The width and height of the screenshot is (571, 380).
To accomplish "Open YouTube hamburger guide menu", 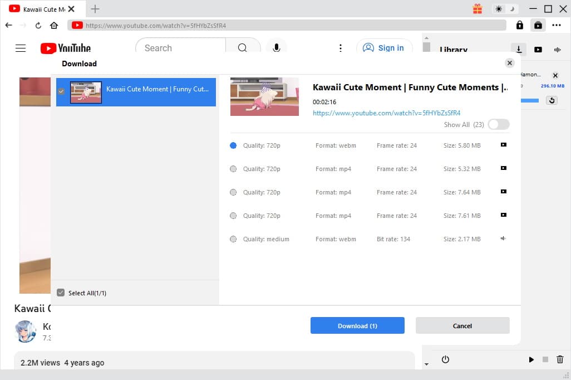I will 21,48.
